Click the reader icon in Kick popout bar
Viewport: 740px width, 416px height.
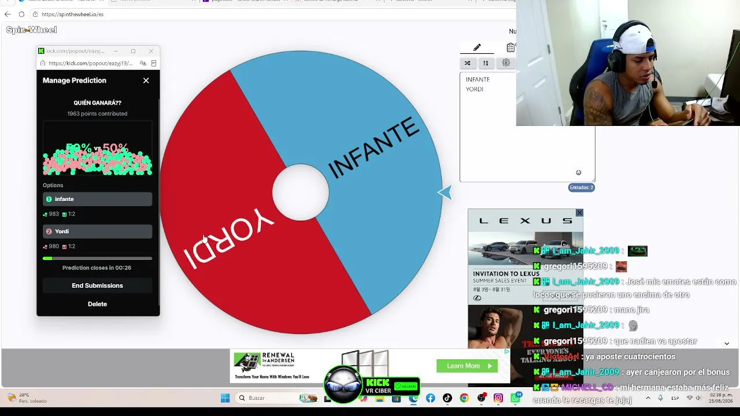coord(153,64)
